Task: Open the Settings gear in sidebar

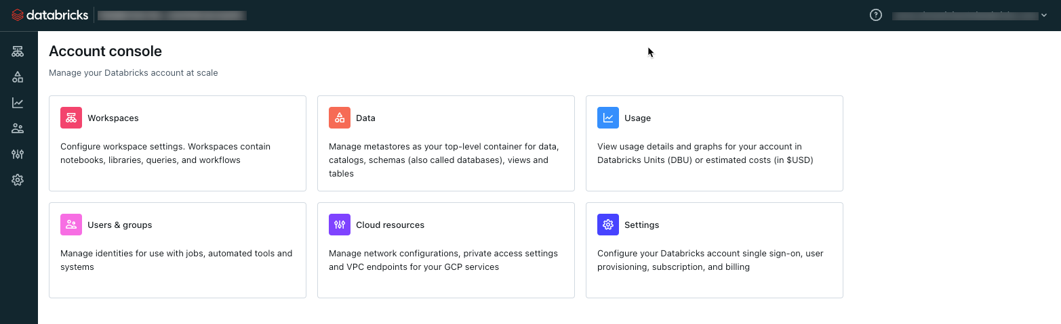Action: [18, 180]
